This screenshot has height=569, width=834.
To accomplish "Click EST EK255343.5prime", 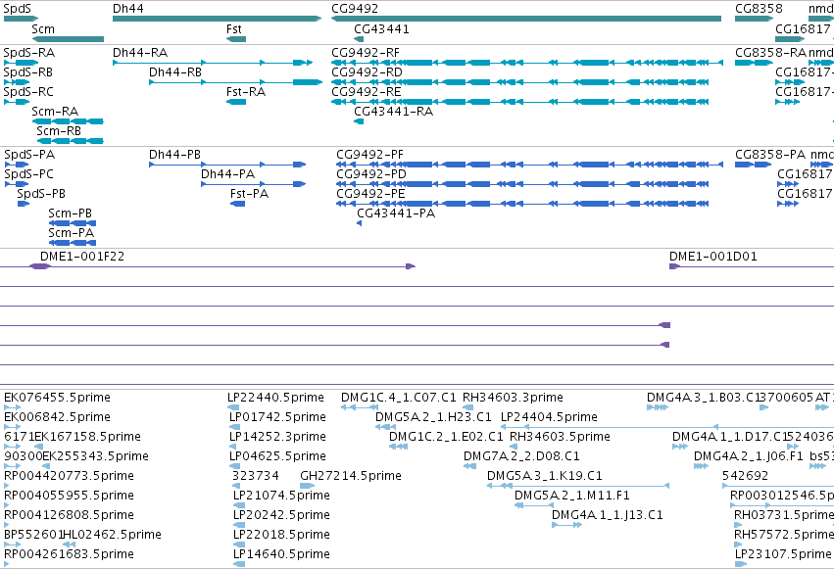I will click(x=95, y=456).
